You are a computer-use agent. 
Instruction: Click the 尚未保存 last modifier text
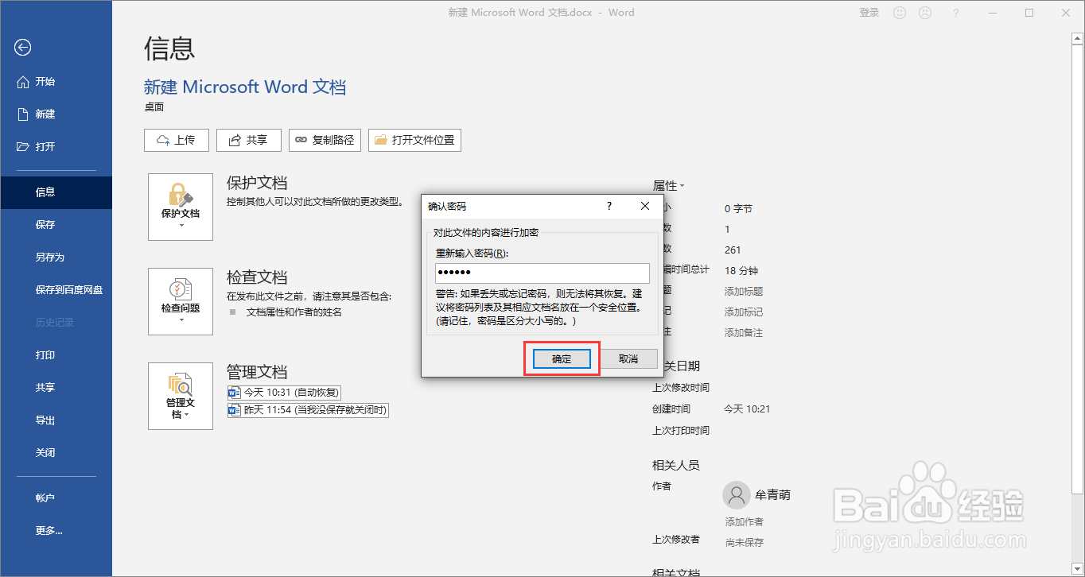(745, 542)
